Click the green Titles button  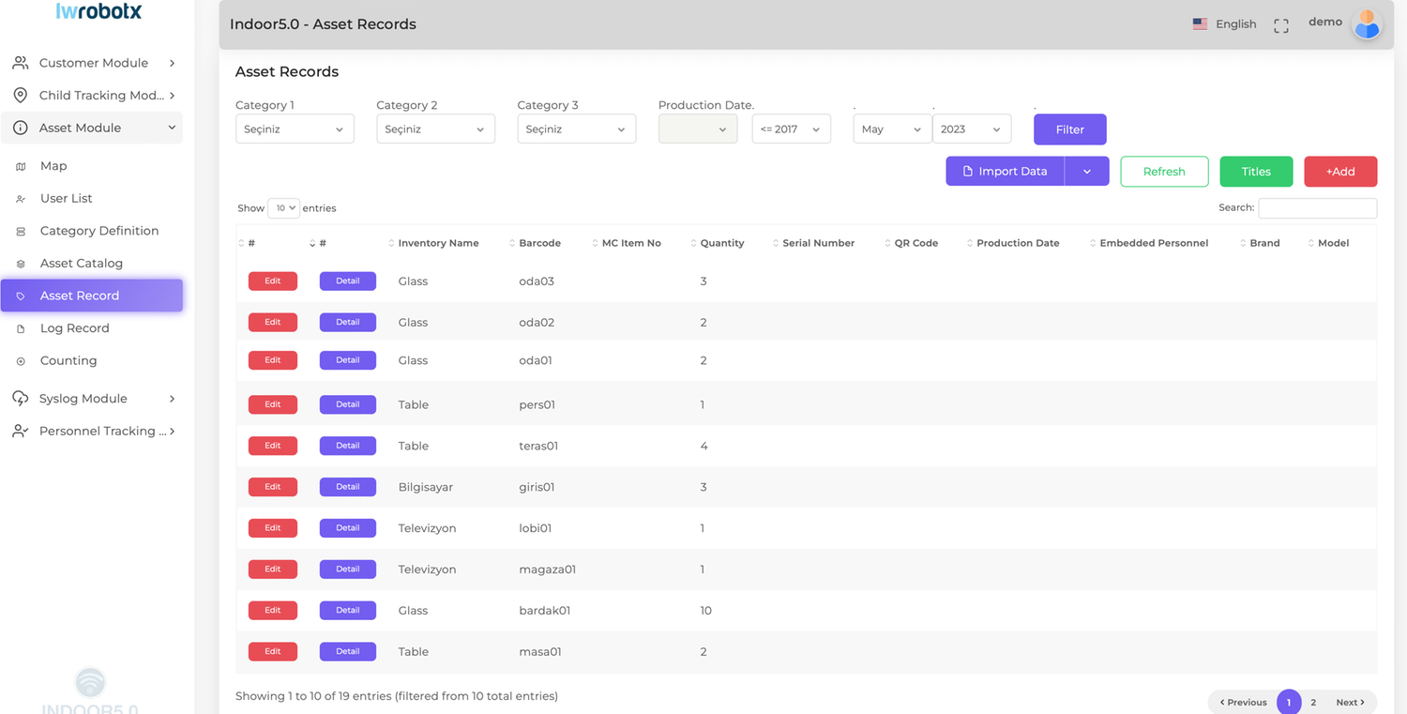1256,172
